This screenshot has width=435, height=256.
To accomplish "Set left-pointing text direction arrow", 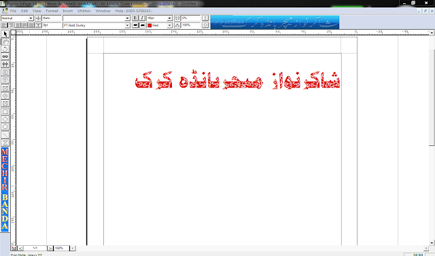I will tap(142, 25).
